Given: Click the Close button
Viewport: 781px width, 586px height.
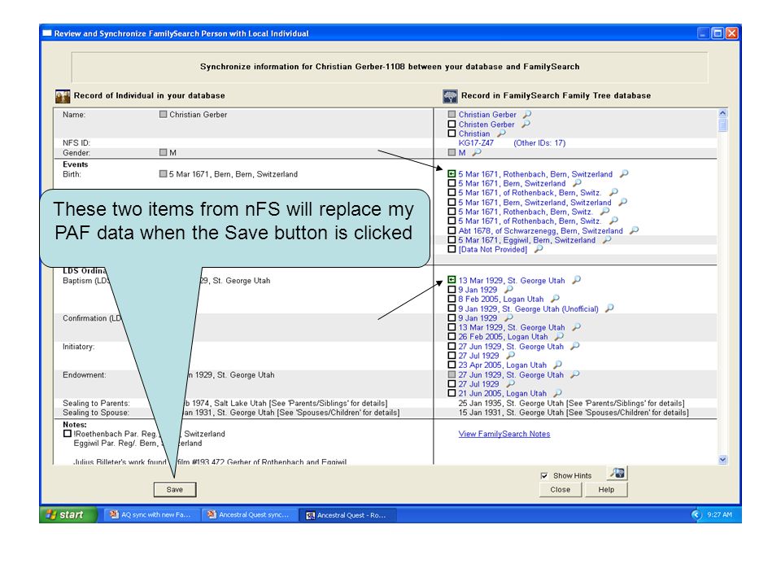Looking at the screenshot, I should pyautogui.click(x=561, y=489).
